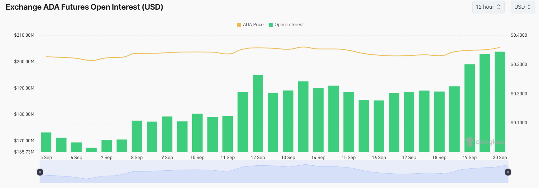The width and height of the screenshot is (539, 188).
Task: Click the coinglass watermark logo icon
Action: point(470,142)
